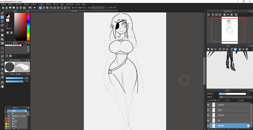Open settings gear of the selected brush
This screenshot has height=130, width=253.
(x=26, y=111)
